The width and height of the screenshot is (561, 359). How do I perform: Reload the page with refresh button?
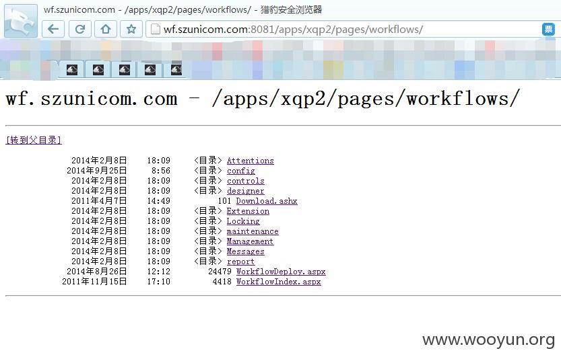coord(79,29)
